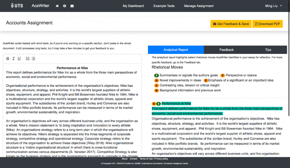Click the E tag beside highlighted title

[154, 104]
